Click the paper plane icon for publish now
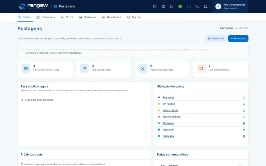The image size is (266, 166). (84, 68)
